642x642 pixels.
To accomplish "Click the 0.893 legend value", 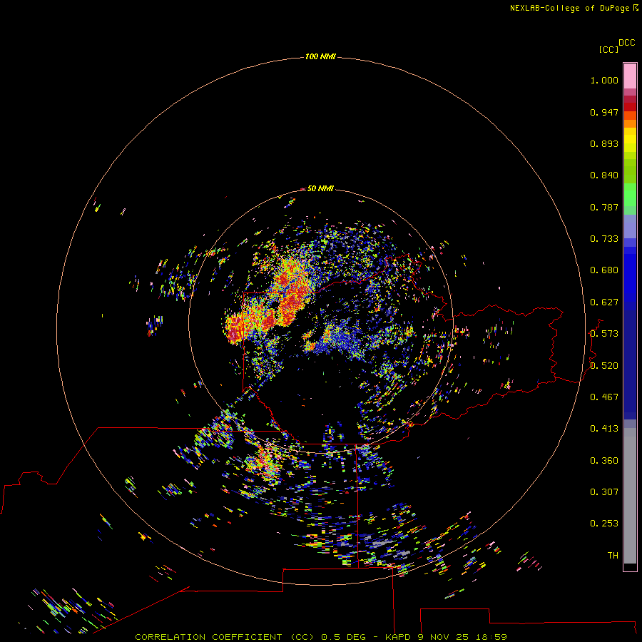I will coord(604,143).
